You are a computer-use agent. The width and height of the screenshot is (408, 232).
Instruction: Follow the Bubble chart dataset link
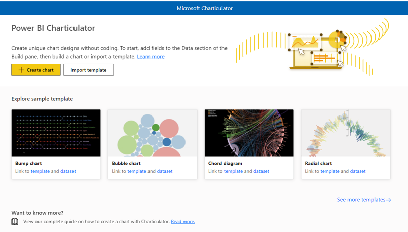pyautogui.click(x=165, y=171)
